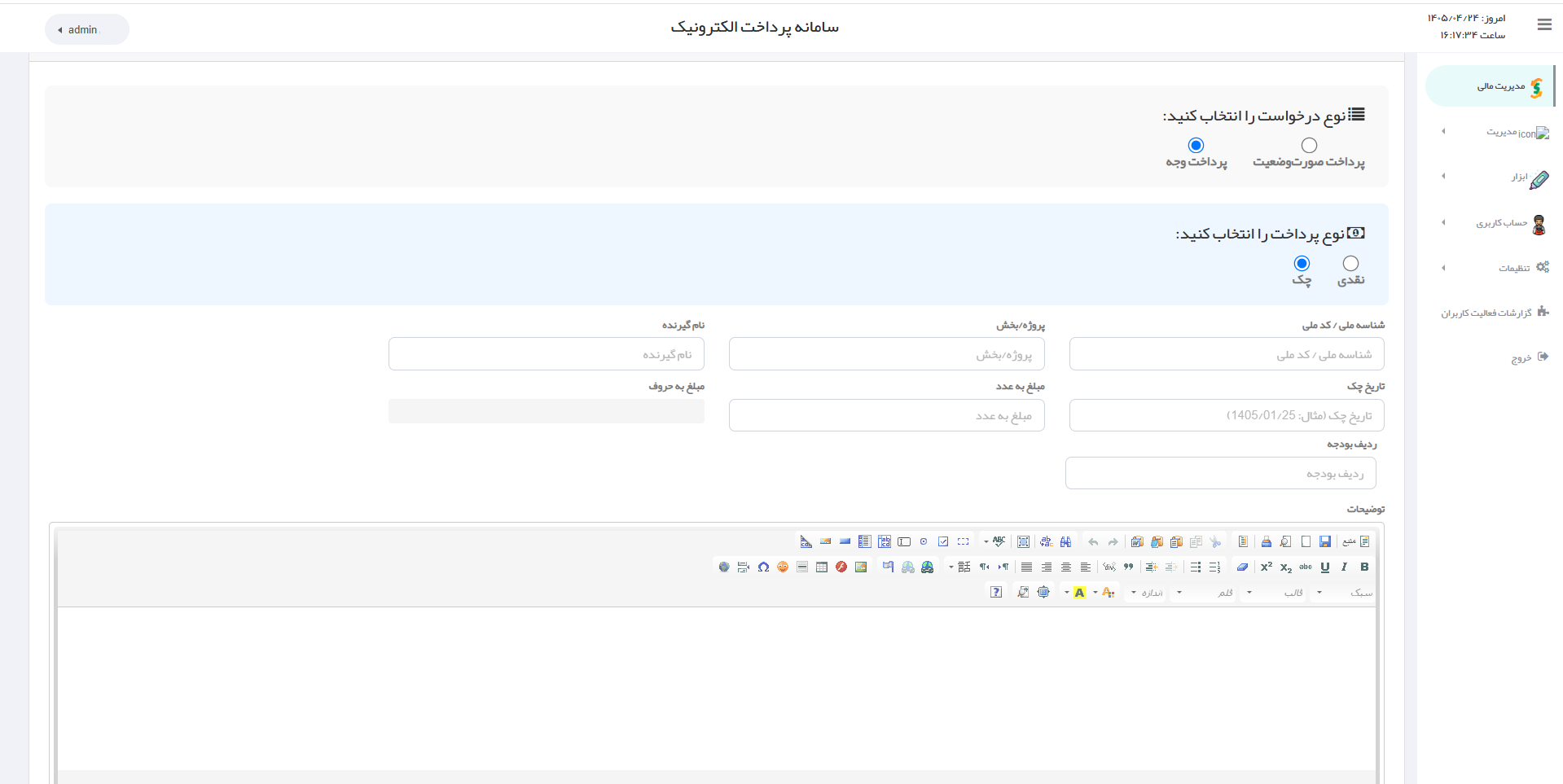Open Print from the editor toolbar
The width and height of the screenshot is (1563, 784).
coord(1266,542)
